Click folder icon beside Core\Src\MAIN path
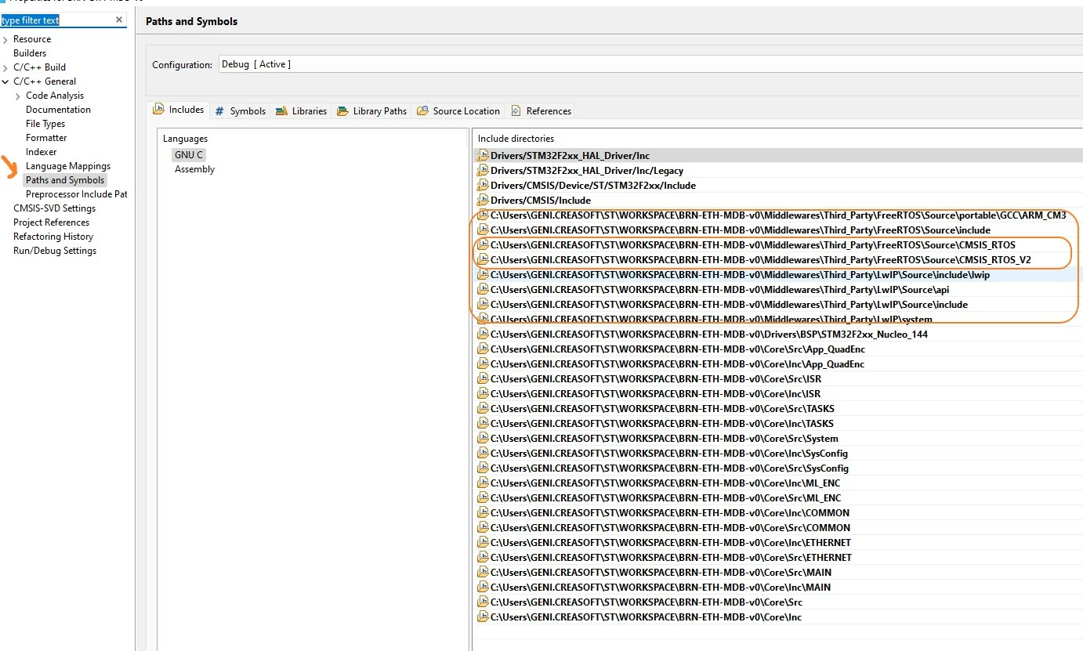The width and height of the screenshot is (1083, 651). [x=483, y=573]
